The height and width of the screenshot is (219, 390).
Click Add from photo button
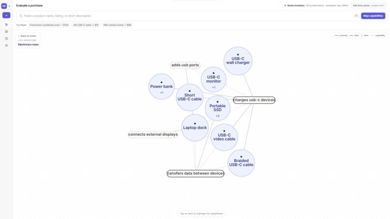point(369,5)
